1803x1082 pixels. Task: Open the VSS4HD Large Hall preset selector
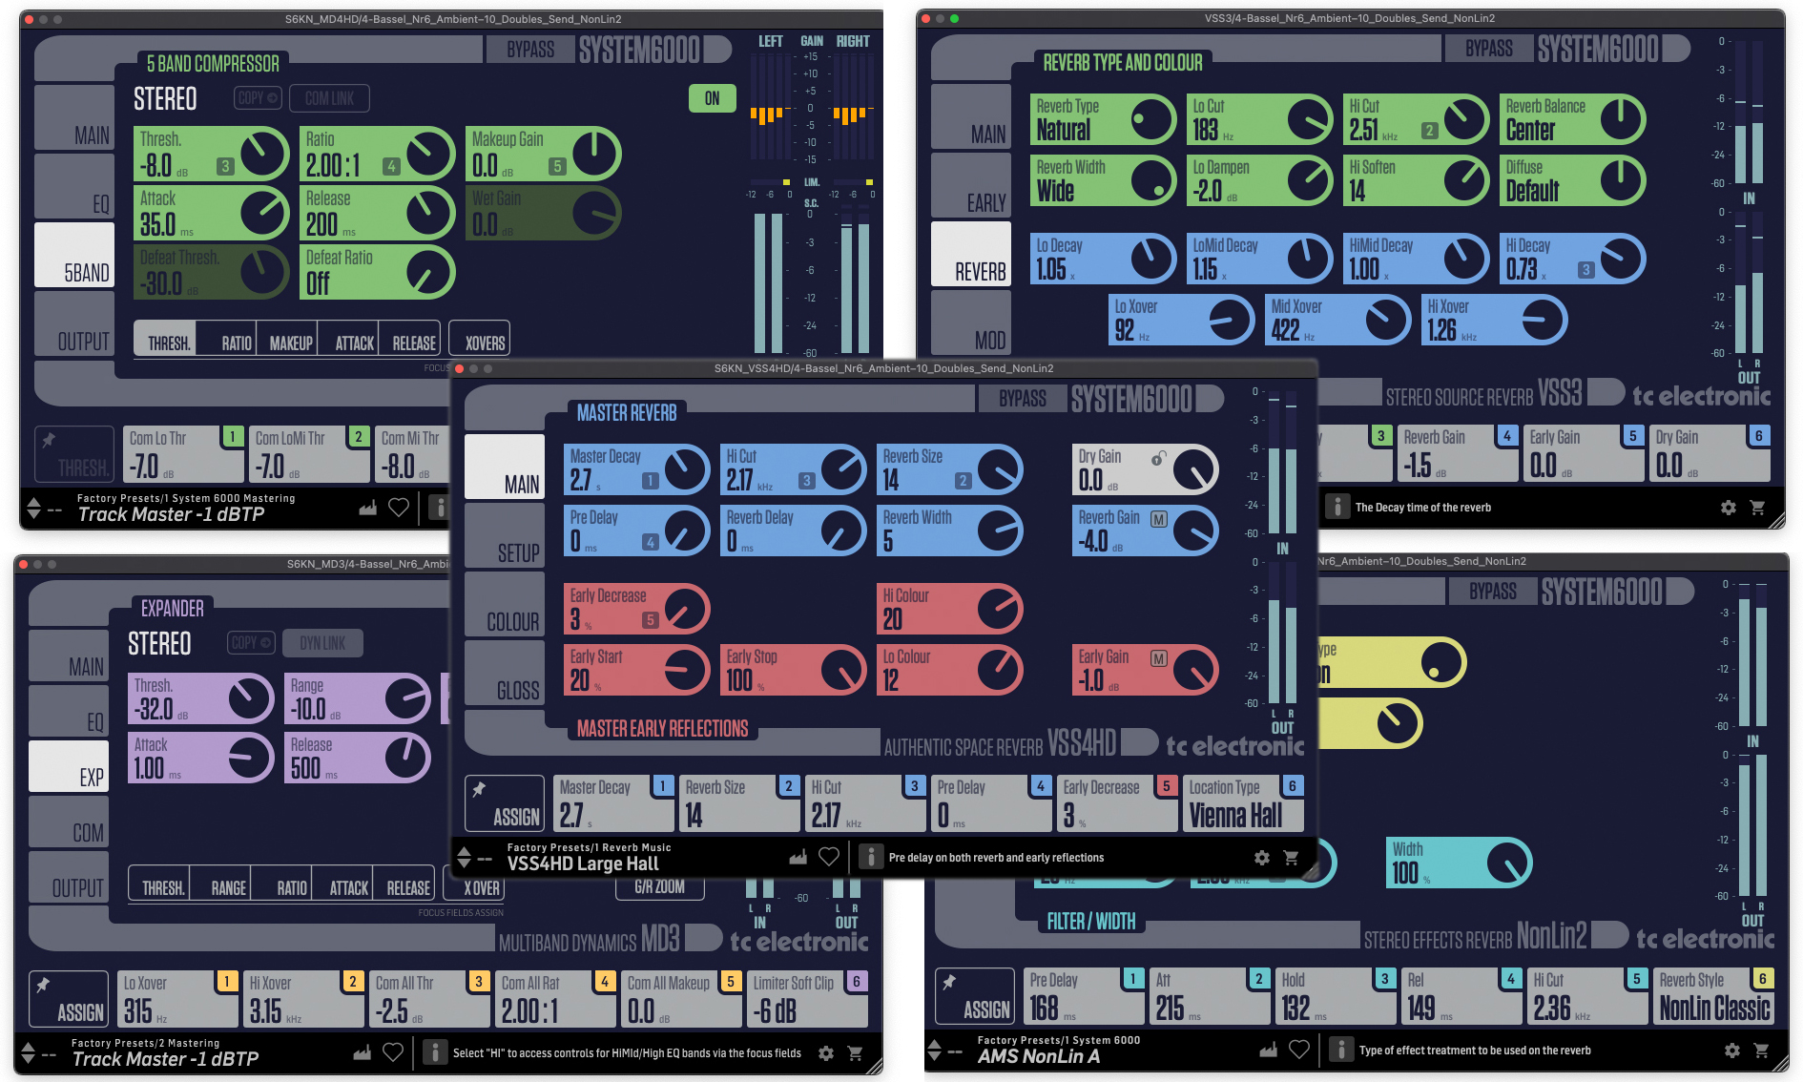point(582,864)
